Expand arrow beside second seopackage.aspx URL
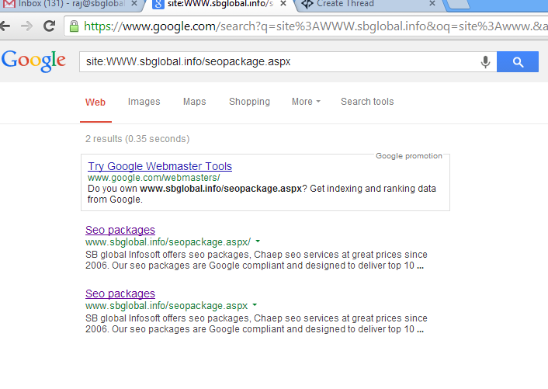This screenshot has width=548, height=389. click(x=255, y=305)
